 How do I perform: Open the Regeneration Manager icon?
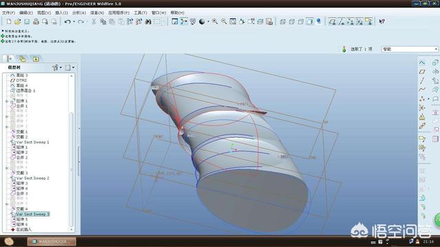139,21
